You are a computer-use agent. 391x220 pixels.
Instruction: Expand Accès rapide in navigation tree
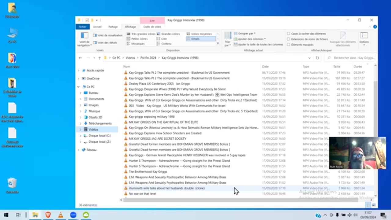tap(79, 70)
